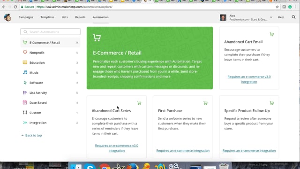This screenshot has height=169, width=300.
Task: Select the List Activity category
Action: point(50,93)
